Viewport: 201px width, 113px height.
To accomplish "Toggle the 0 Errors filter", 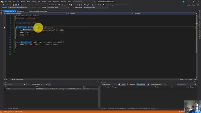I will click(x=122, y=84).
